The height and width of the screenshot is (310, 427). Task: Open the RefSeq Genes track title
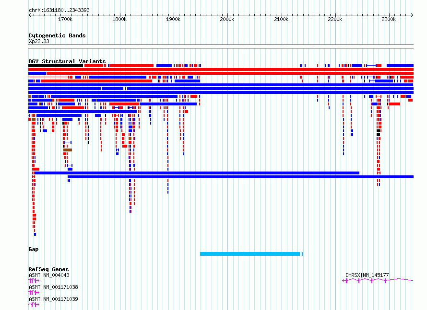[48, 269]
